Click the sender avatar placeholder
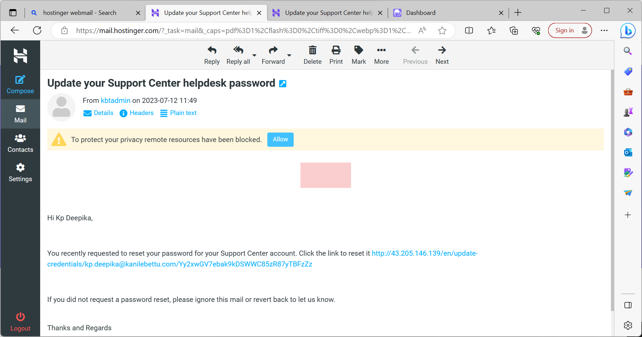Screen dimensions: 642x337 (x=61, y=107)
